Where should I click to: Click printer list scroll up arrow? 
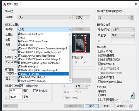click(x=70, y=34)
